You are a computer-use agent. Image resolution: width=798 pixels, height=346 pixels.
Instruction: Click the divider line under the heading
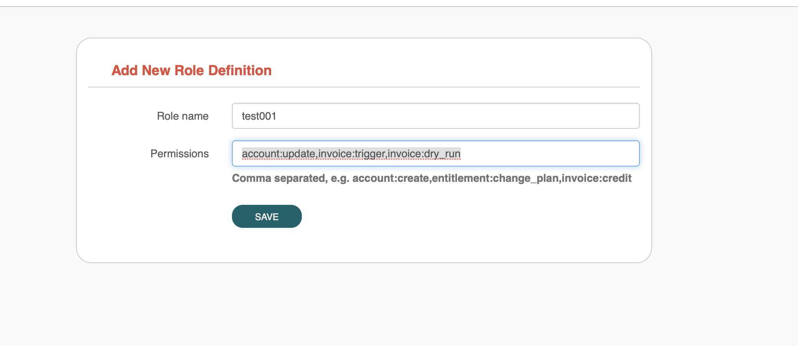(363, 87)
